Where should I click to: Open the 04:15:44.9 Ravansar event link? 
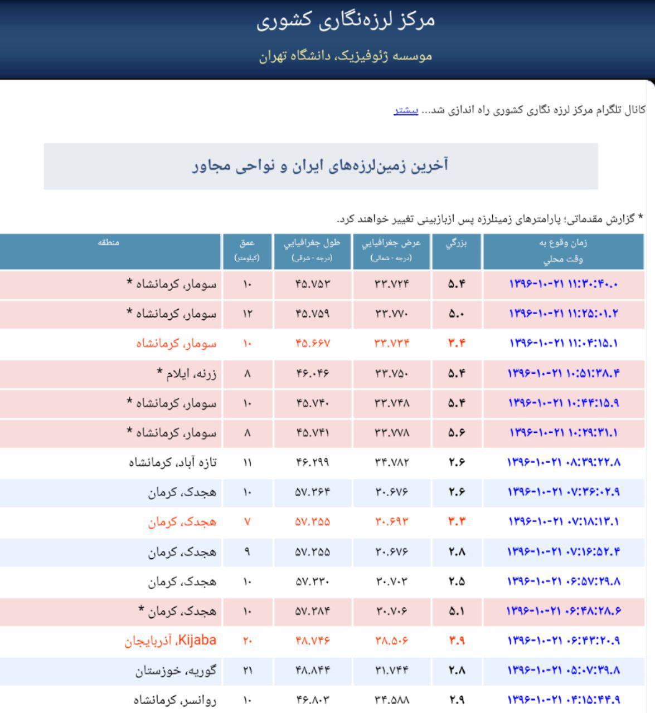563,700
